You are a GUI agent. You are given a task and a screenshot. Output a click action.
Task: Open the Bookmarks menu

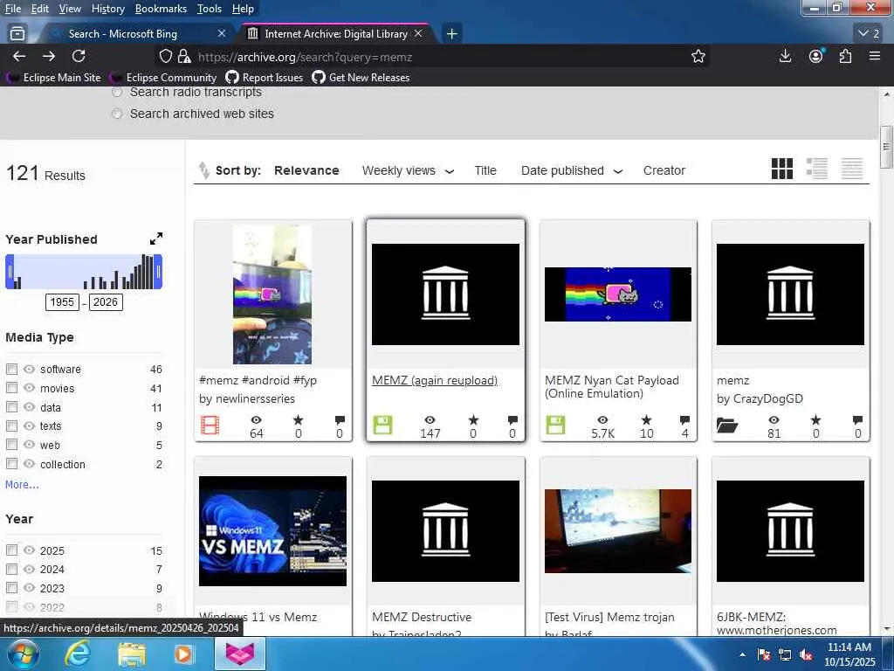[161, 9]
